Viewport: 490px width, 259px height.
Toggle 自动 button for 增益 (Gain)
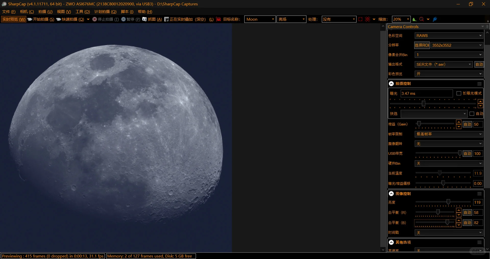pyautogui.click(x=467, y=124)
